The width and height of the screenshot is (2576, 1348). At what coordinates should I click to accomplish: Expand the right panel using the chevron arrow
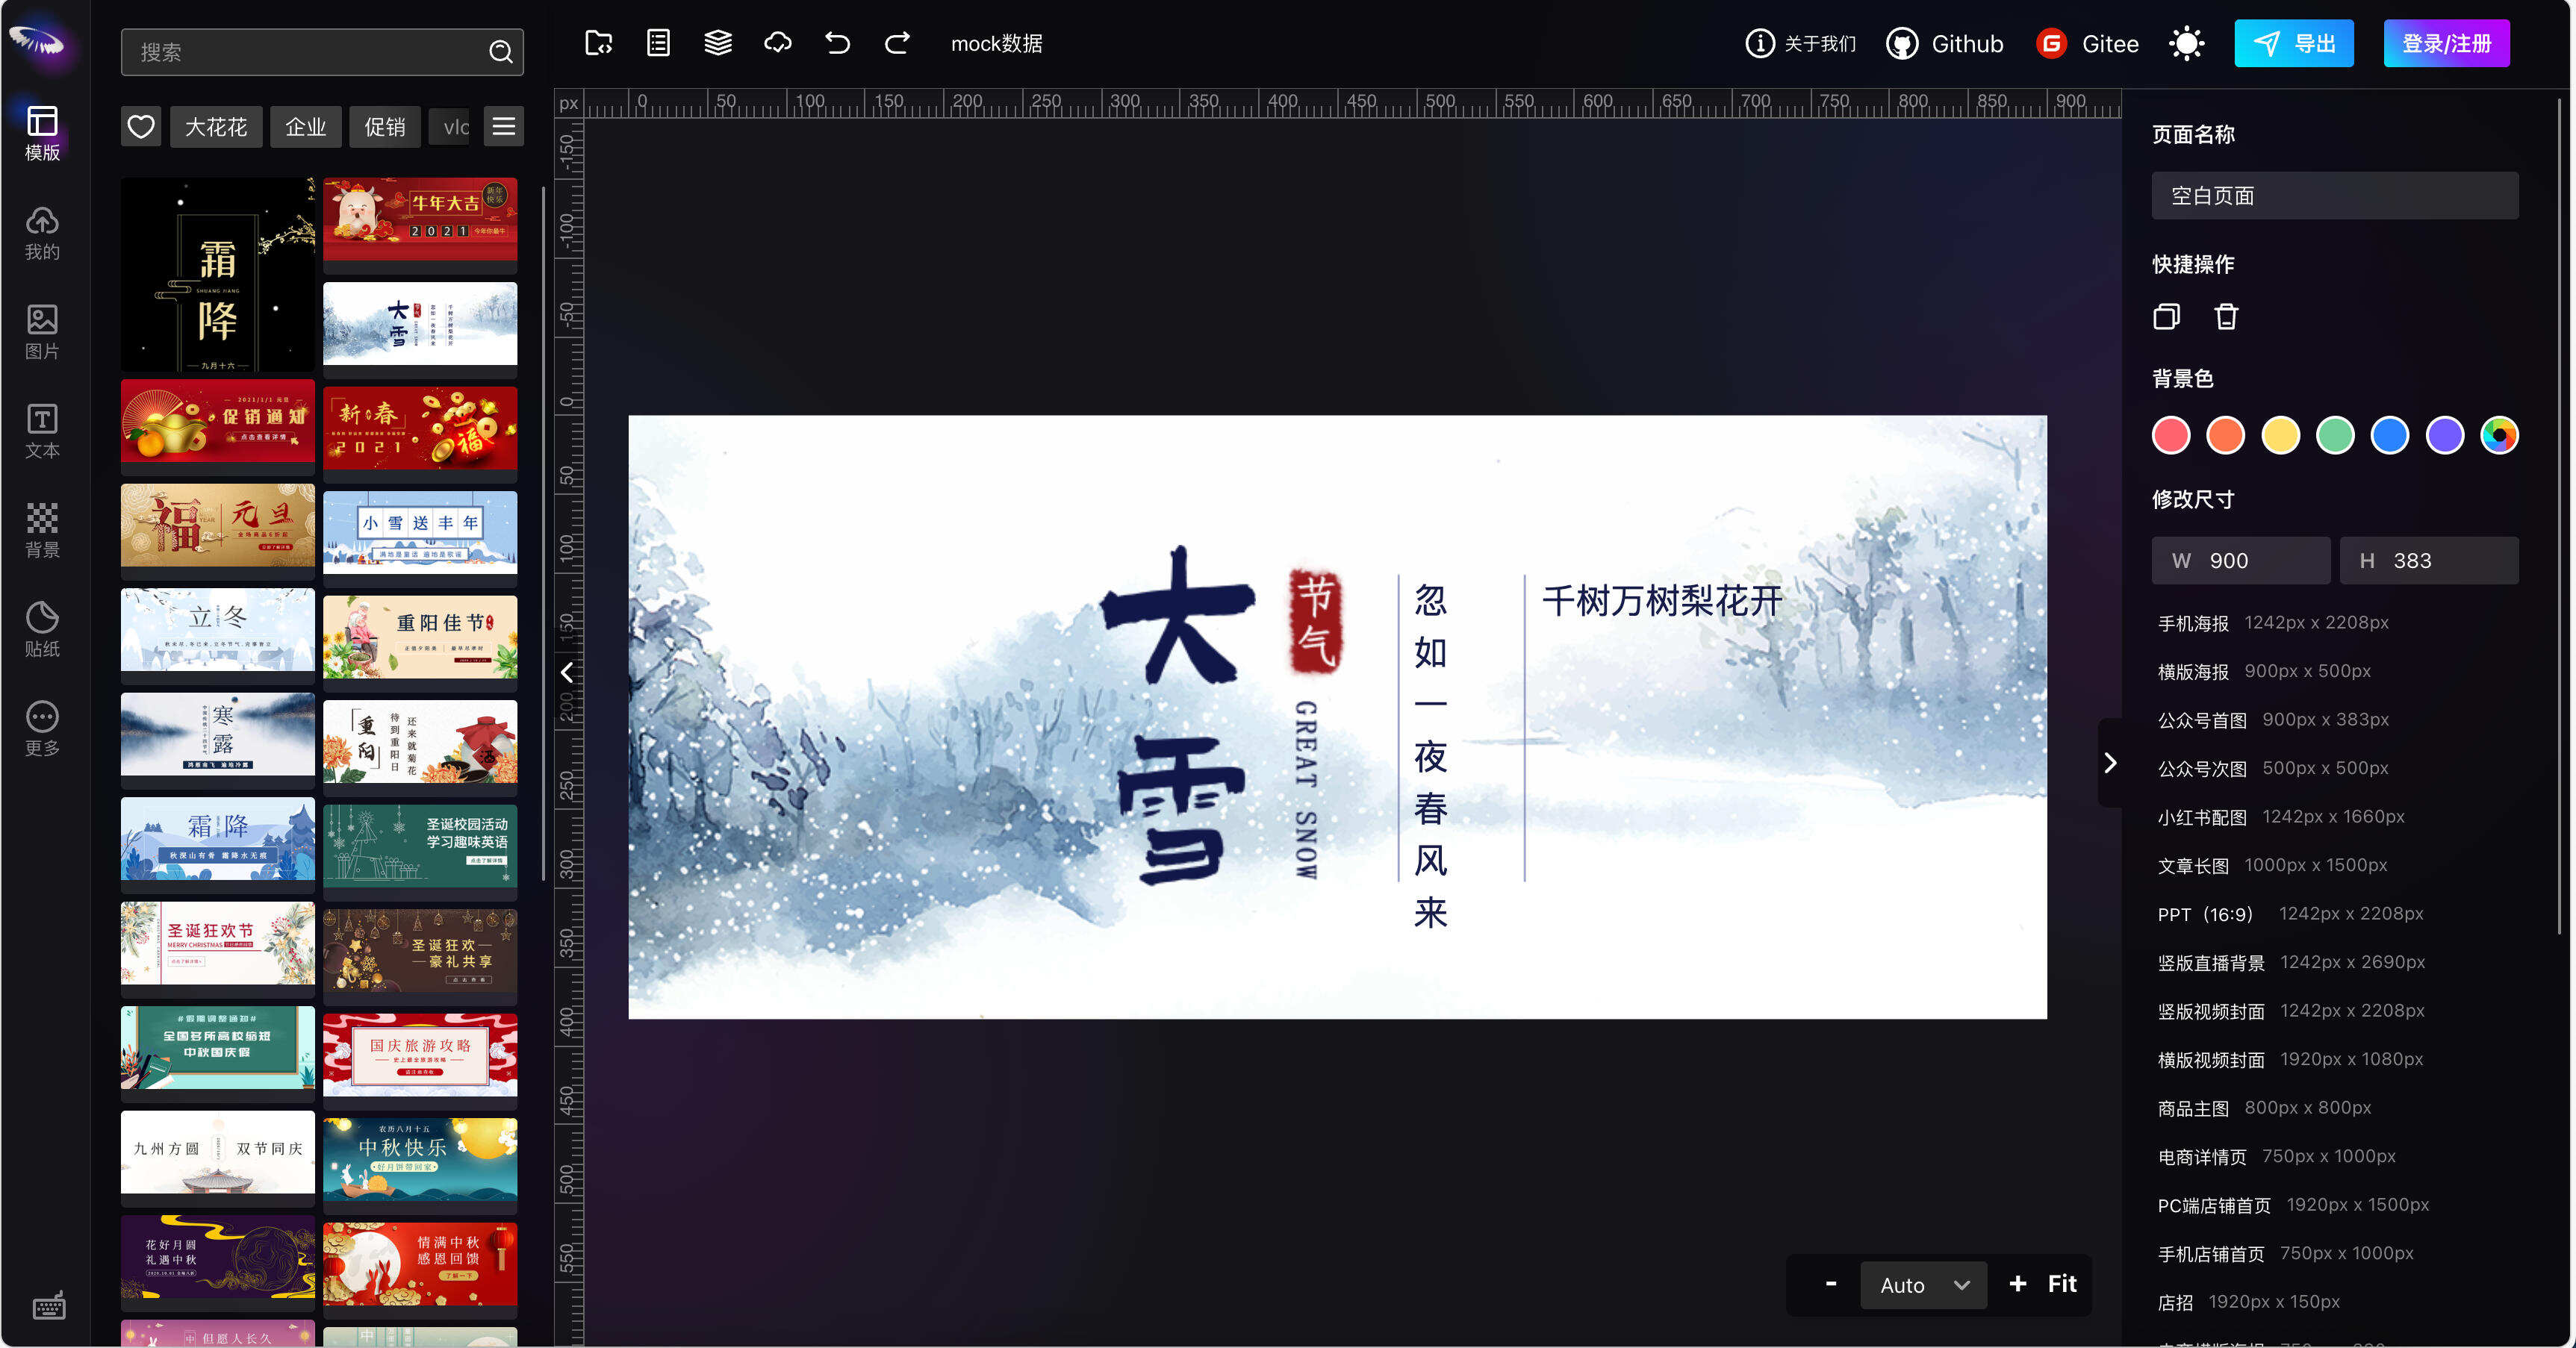2111,763
